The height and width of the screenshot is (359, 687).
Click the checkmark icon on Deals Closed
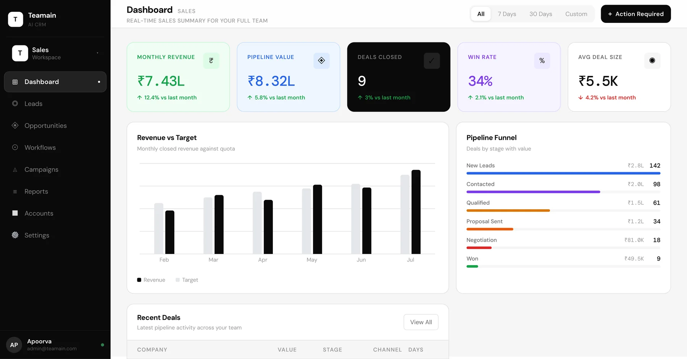click(x=432, y=60)
